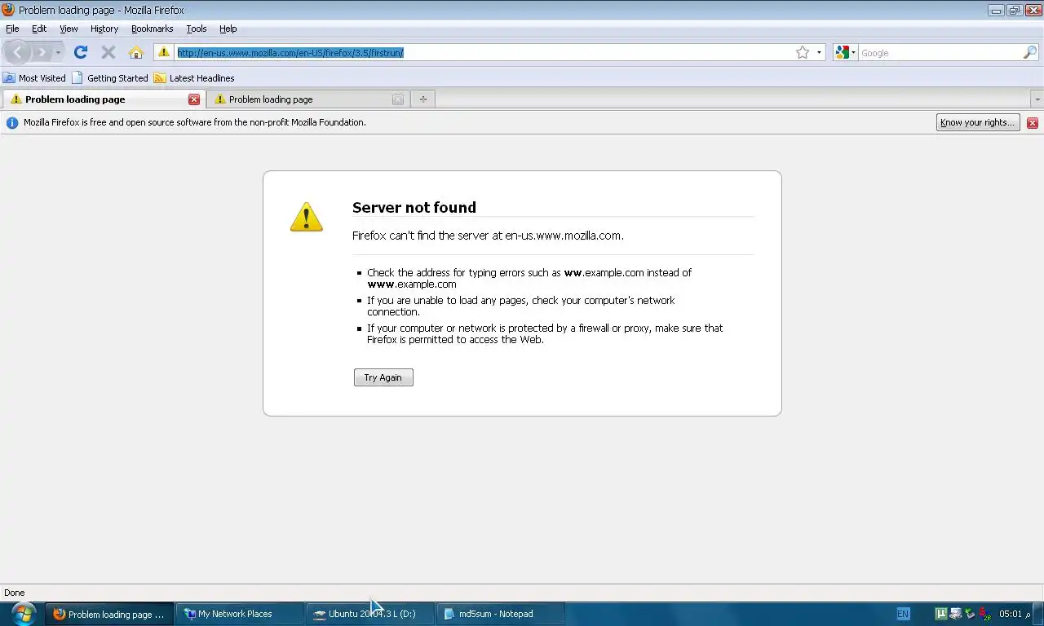This screenshot has width=1044, height=626.
Task: Open the Help menu
Action: 228,29
